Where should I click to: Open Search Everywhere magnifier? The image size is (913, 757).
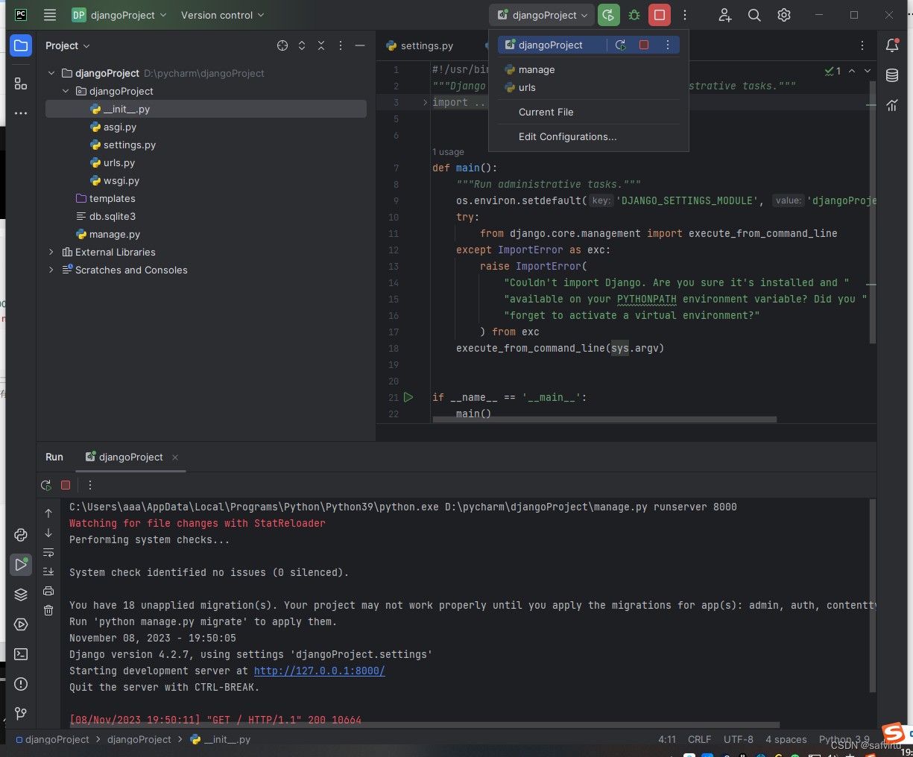[754, 15]
